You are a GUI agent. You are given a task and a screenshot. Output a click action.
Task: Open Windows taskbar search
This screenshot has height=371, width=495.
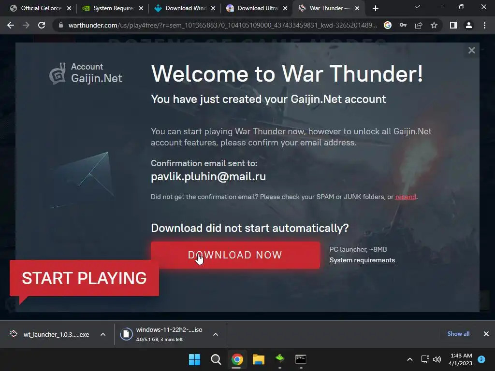click(216, 359)
